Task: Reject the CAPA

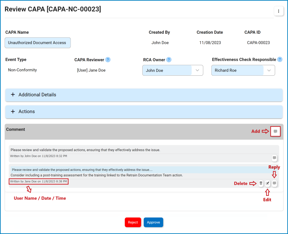Action: pos(133,222)
